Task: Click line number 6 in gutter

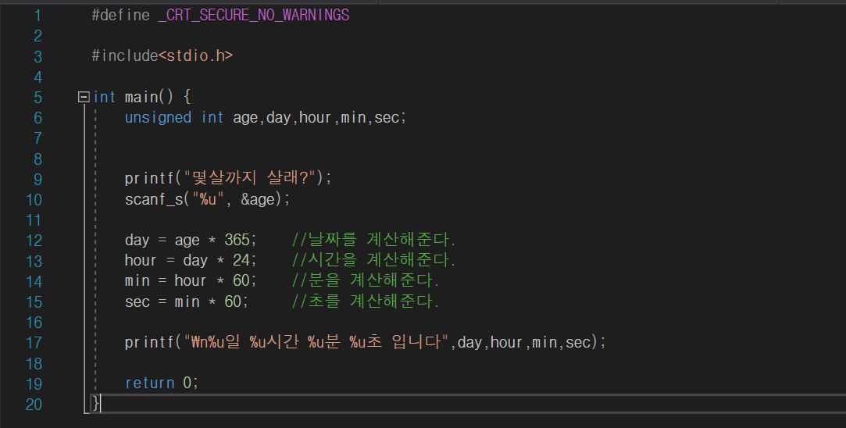Action: pyautogui.click(x=37, y=118)
